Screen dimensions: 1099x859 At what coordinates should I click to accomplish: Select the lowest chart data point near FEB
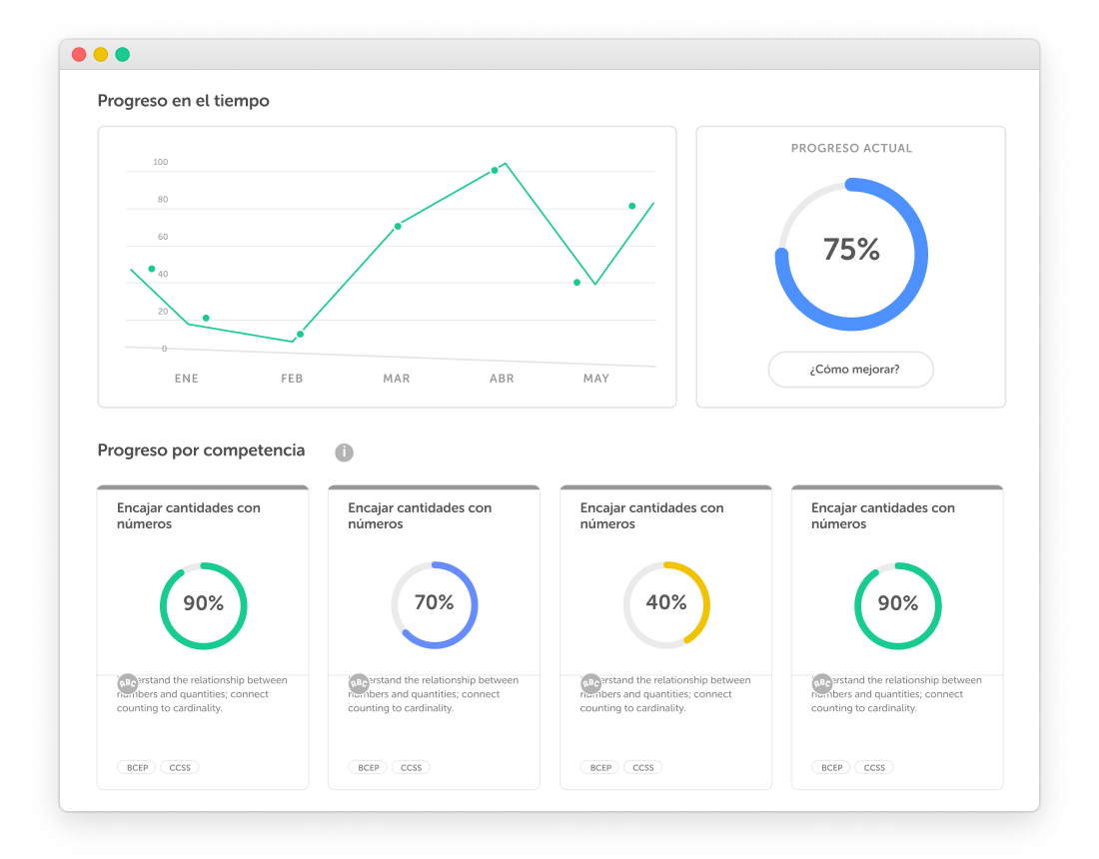(300, 335)
